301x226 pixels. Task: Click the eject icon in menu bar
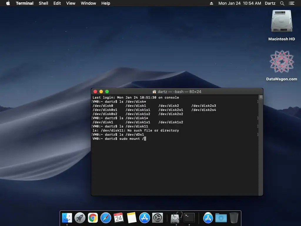coord(211,3)
